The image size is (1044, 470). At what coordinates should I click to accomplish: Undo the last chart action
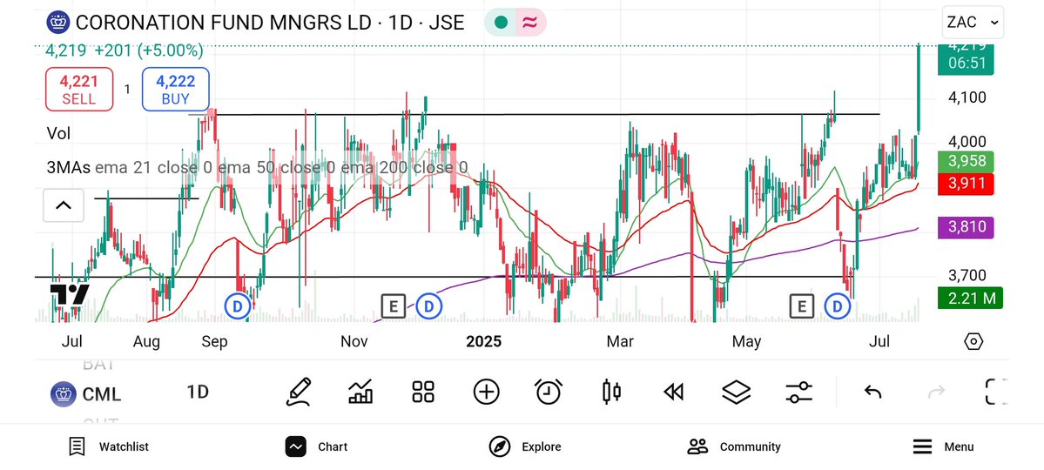[x=872, y=392]
